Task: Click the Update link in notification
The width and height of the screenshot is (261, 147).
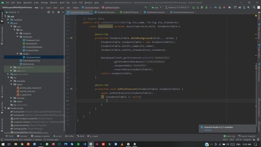Action: 208,130
